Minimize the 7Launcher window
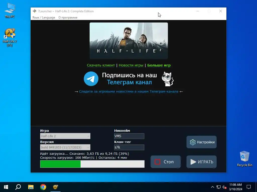This screenshot has height=192, width=257. click(198, 11)
